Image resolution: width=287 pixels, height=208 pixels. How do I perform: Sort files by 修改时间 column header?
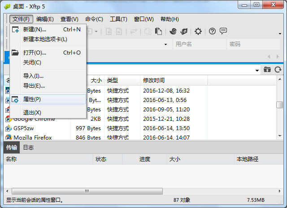point(153,81)
